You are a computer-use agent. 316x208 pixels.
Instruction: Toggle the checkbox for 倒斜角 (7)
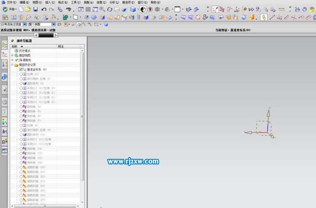[21, 120]
